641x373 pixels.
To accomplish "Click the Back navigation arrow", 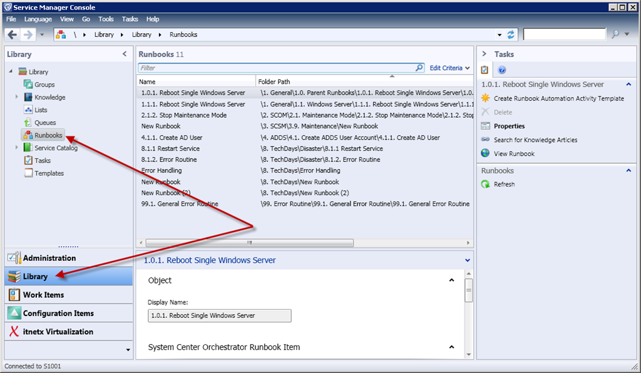I will click(x=13, y=34).
